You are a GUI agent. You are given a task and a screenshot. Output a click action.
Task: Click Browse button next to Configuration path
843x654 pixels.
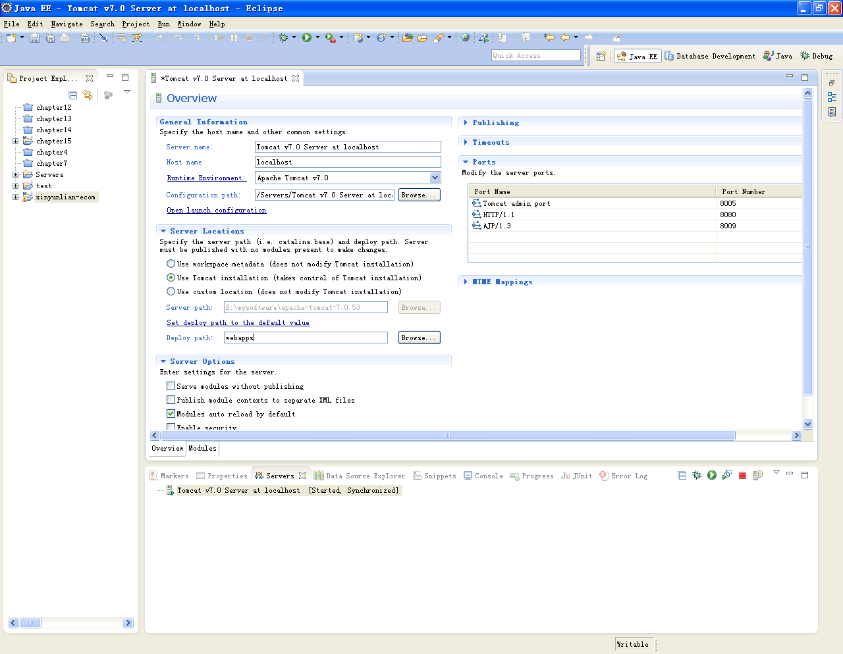pos(419,195)
